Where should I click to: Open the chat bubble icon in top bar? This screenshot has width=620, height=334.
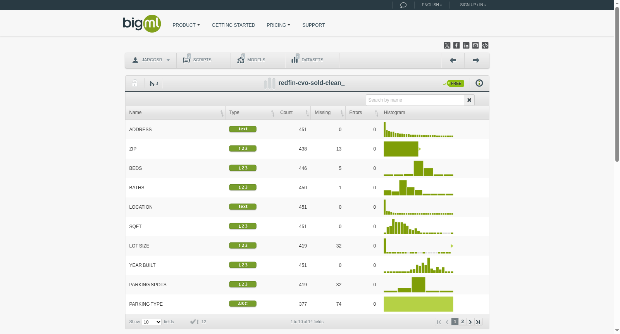tap(403, 5)
